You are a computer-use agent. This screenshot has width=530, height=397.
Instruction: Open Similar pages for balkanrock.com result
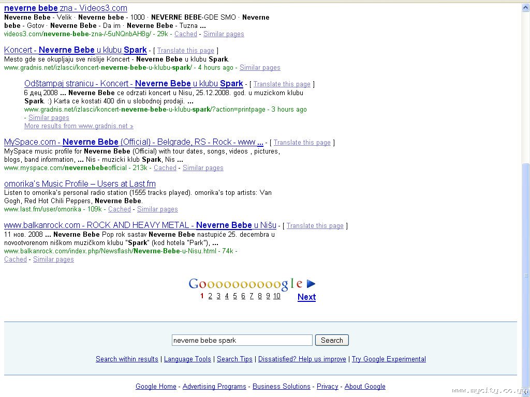pos(53,259)
